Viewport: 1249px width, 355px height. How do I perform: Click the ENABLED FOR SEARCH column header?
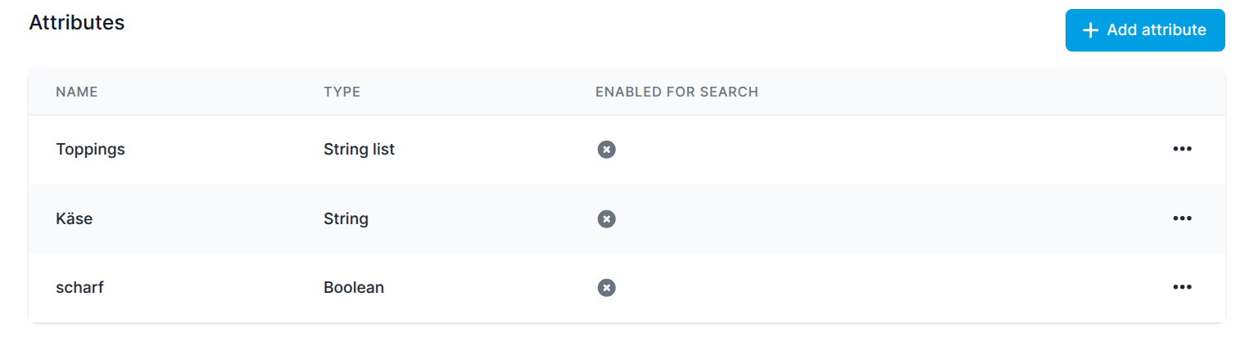click(x=677, y=92)
